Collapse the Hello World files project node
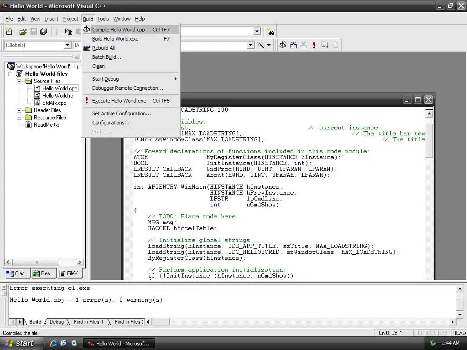467x350 pixels. coord(10,74)
